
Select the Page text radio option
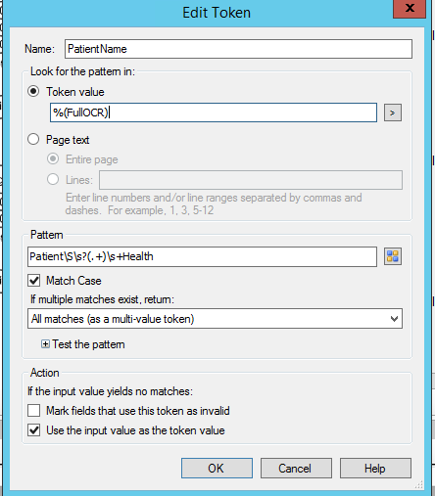tap(33, 139)
